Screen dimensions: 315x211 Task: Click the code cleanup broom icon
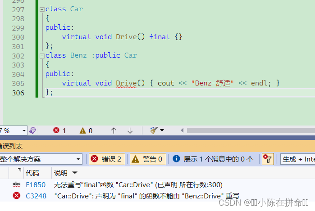pos(154,130)
